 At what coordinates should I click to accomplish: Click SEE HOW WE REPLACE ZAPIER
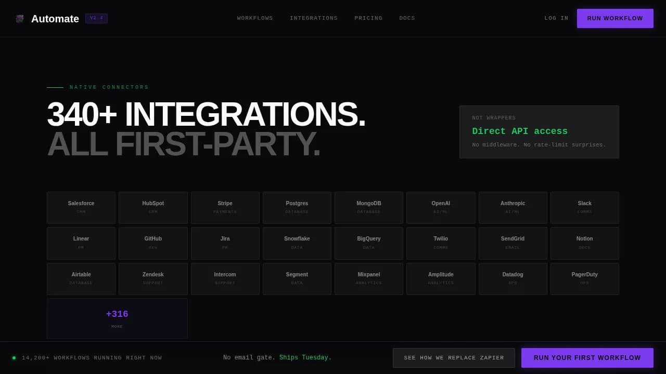click(x=454, y=357)
